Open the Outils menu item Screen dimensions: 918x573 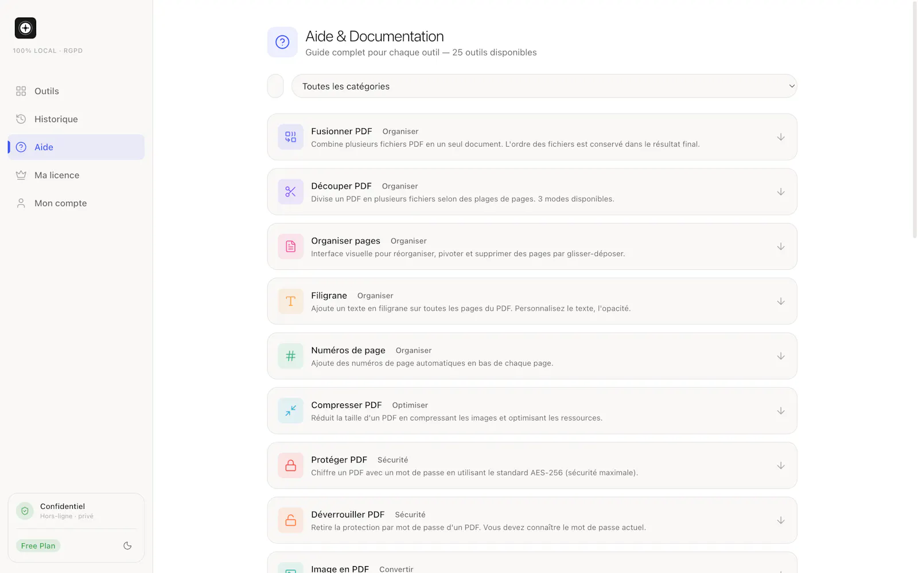click(76, 91)
